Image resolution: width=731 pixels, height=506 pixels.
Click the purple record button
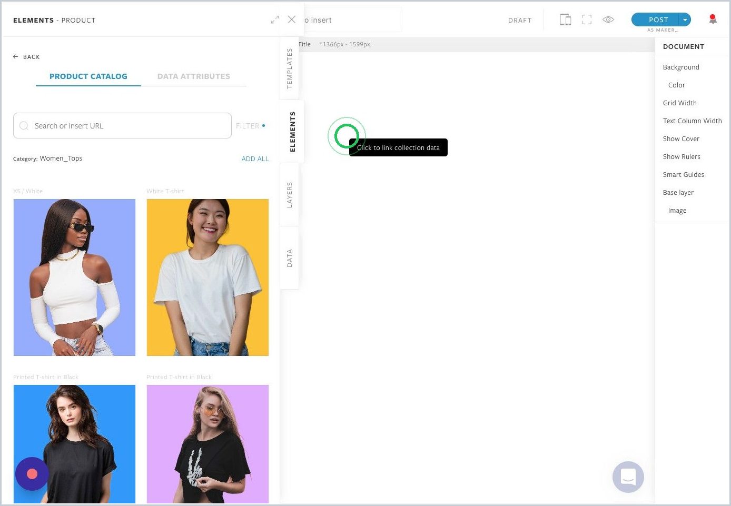click(32, 474)
